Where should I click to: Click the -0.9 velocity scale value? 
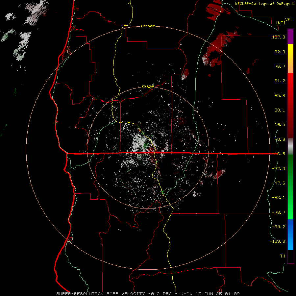coord(280,139)
